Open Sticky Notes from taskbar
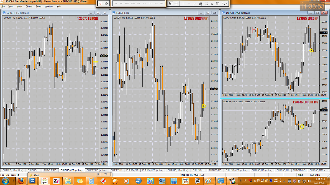 pyautogui.click(x=80, y=181)
